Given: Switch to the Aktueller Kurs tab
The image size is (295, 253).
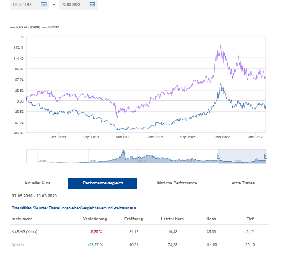Looking at the screenshot, I should tap(37, 183).
